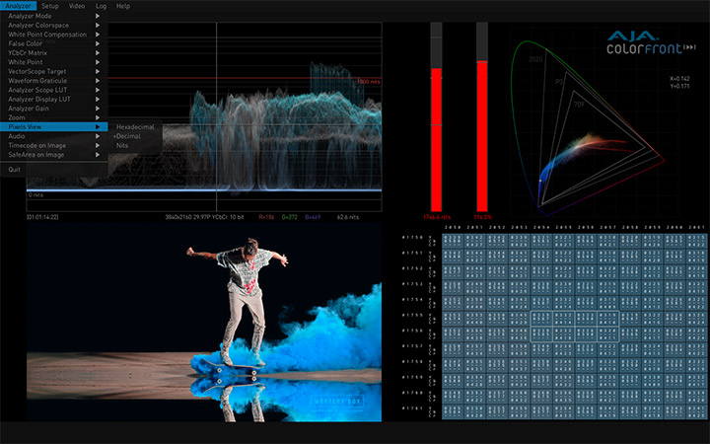
Task: Click Quit in the Analyzer menu
Action: click(x=15, y=170)
